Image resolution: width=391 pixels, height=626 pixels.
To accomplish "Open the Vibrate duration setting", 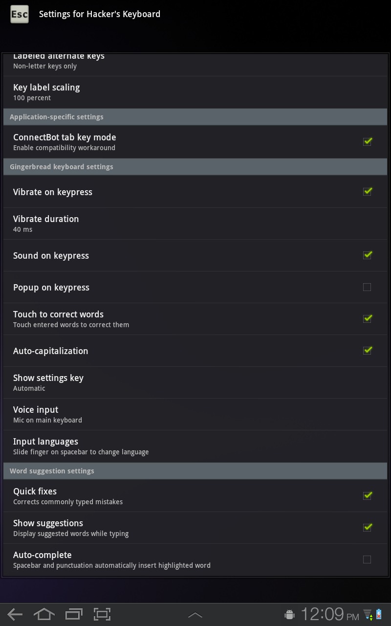I will point(195,224).
